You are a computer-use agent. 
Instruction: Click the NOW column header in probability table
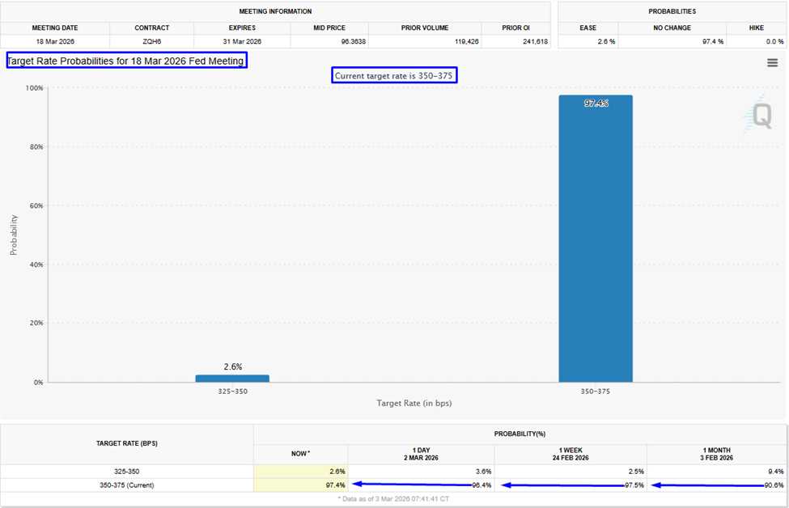(x=300, y=454)
